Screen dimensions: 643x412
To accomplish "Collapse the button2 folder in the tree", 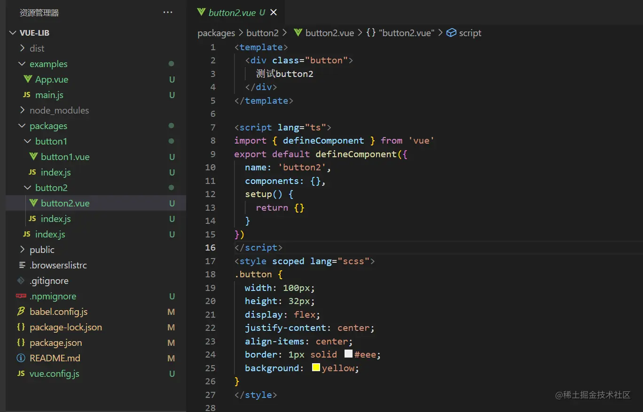I will point(28,188).
